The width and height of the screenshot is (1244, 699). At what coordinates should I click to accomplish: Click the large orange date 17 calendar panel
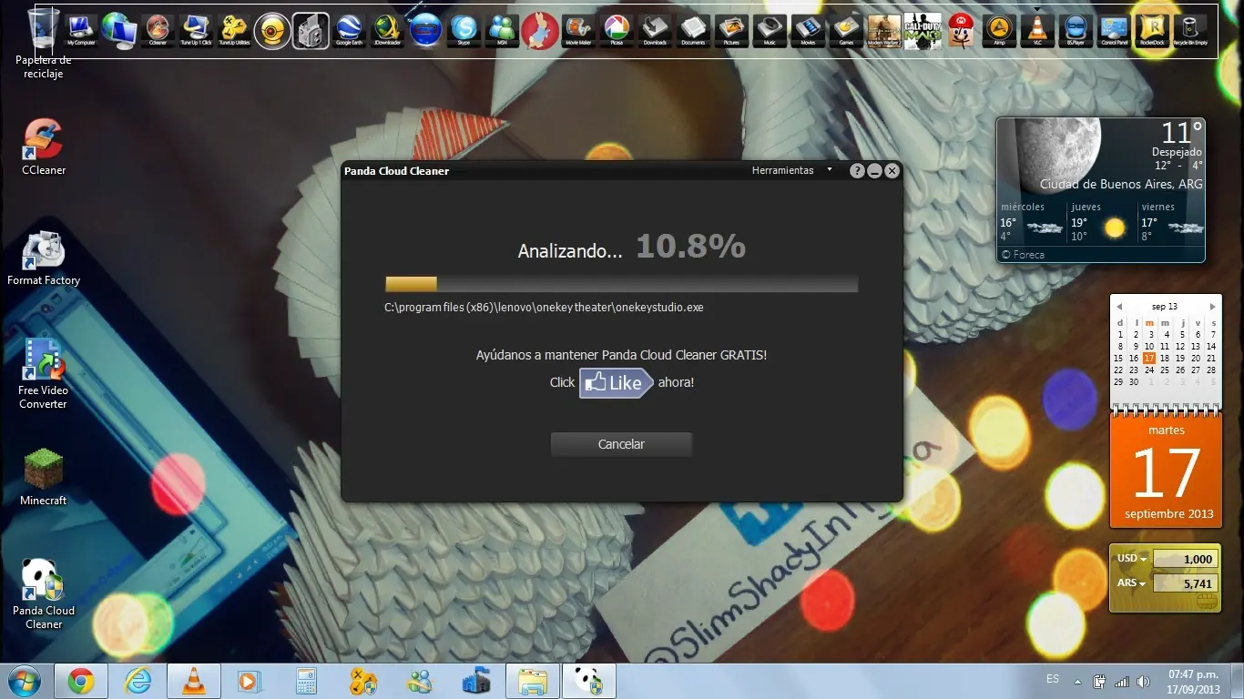(x=1166, y=470)
